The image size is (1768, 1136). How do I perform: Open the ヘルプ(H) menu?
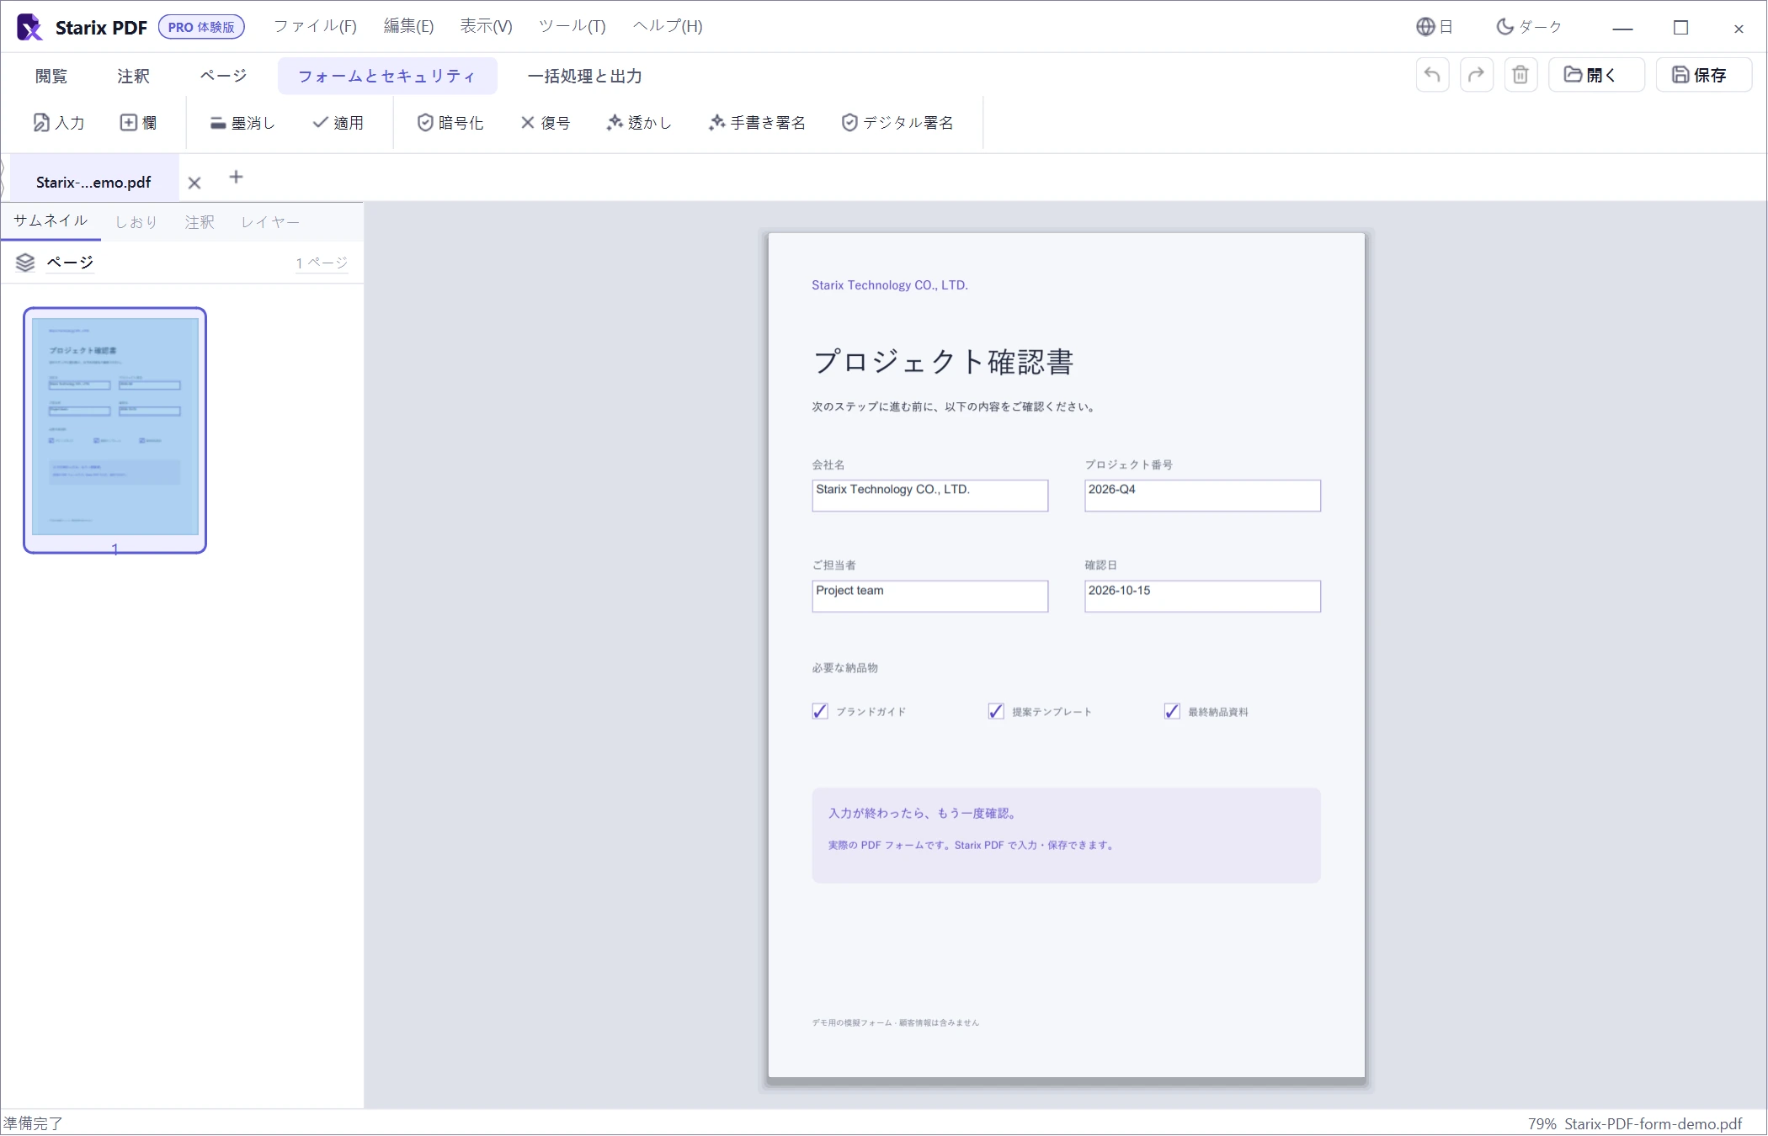coord(668,27)
